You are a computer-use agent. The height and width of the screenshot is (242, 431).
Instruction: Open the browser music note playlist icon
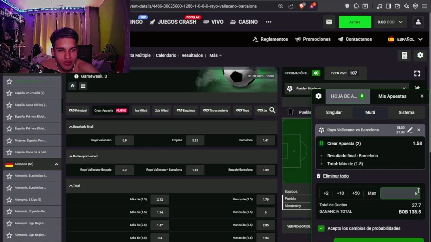(x=379, y=6)
